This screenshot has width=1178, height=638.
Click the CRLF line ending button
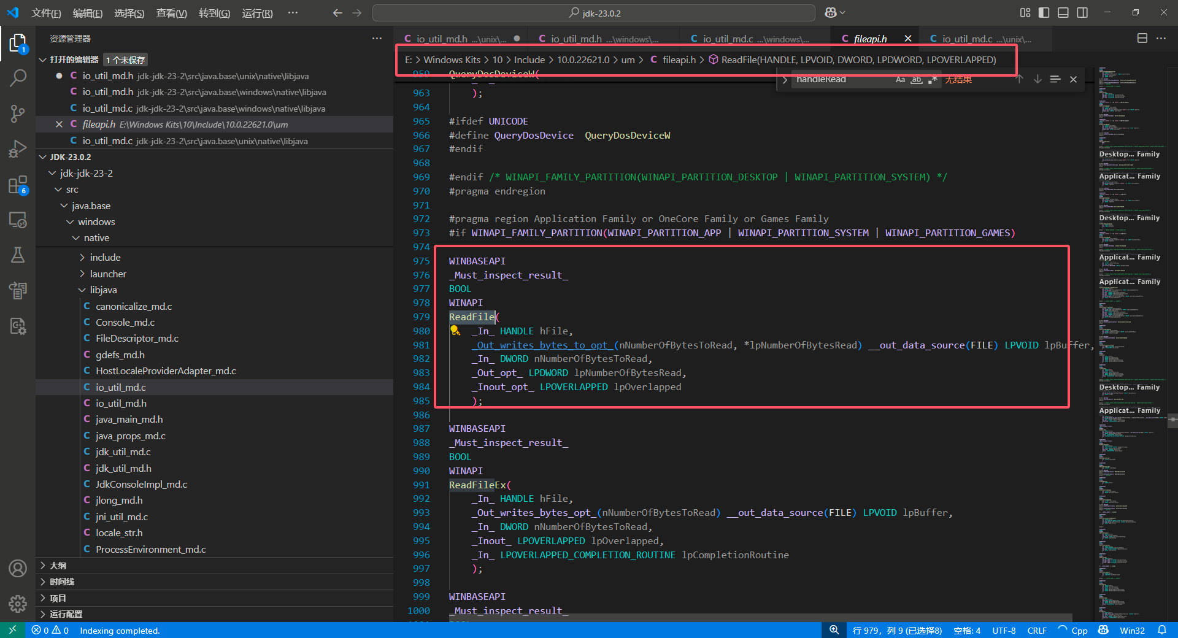1037,631
